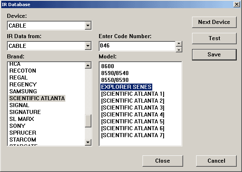The image size is (242, 172).
Task: Select [SCIENTIFIC ATLANTA 2] model
Action: click(x=133, y=101)
